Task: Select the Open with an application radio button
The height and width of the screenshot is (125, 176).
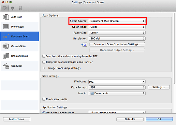Action: pos(44,112)
